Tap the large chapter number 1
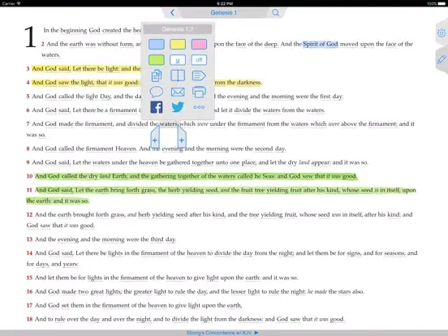Viewport: 448px width, 336px height. click(x=30, y=37)
